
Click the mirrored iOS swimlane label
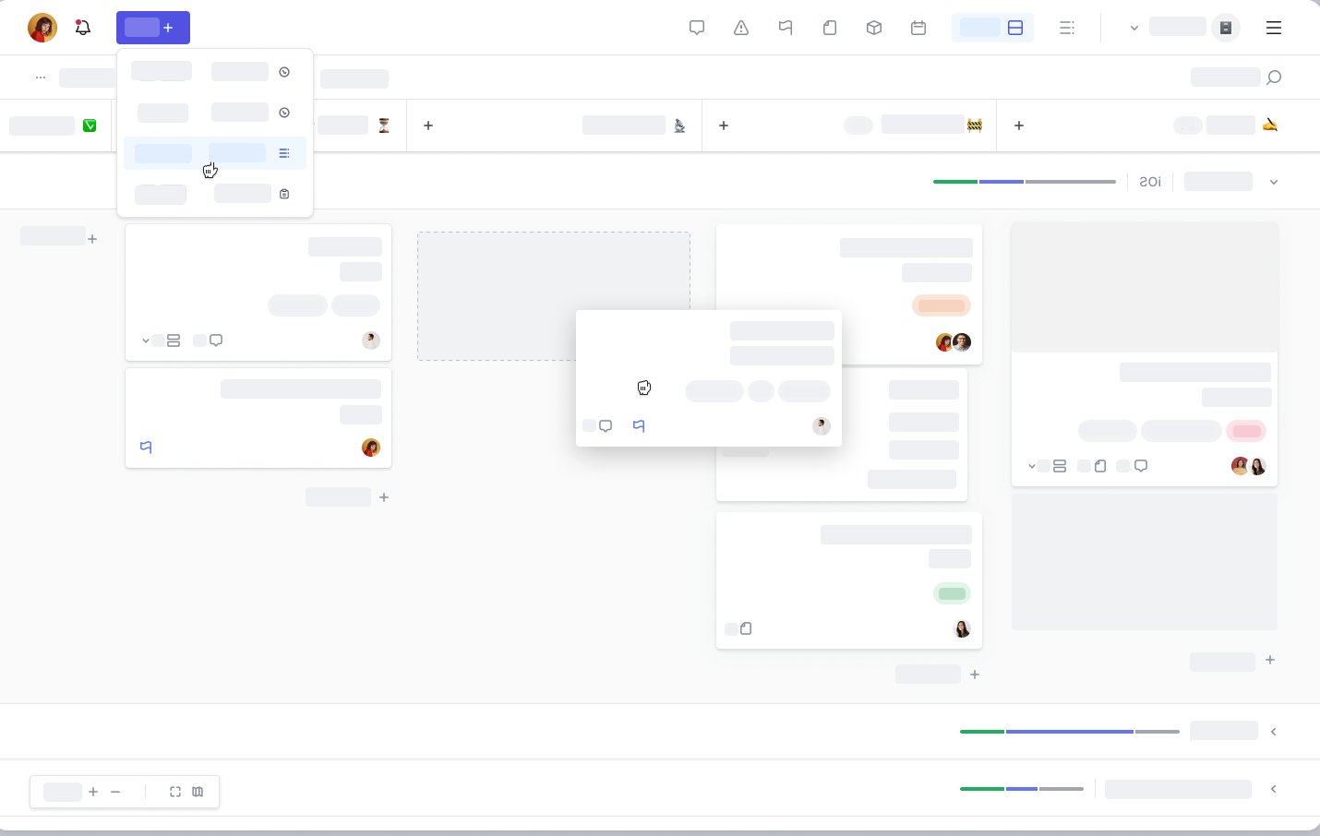[x=1150, y=182]
